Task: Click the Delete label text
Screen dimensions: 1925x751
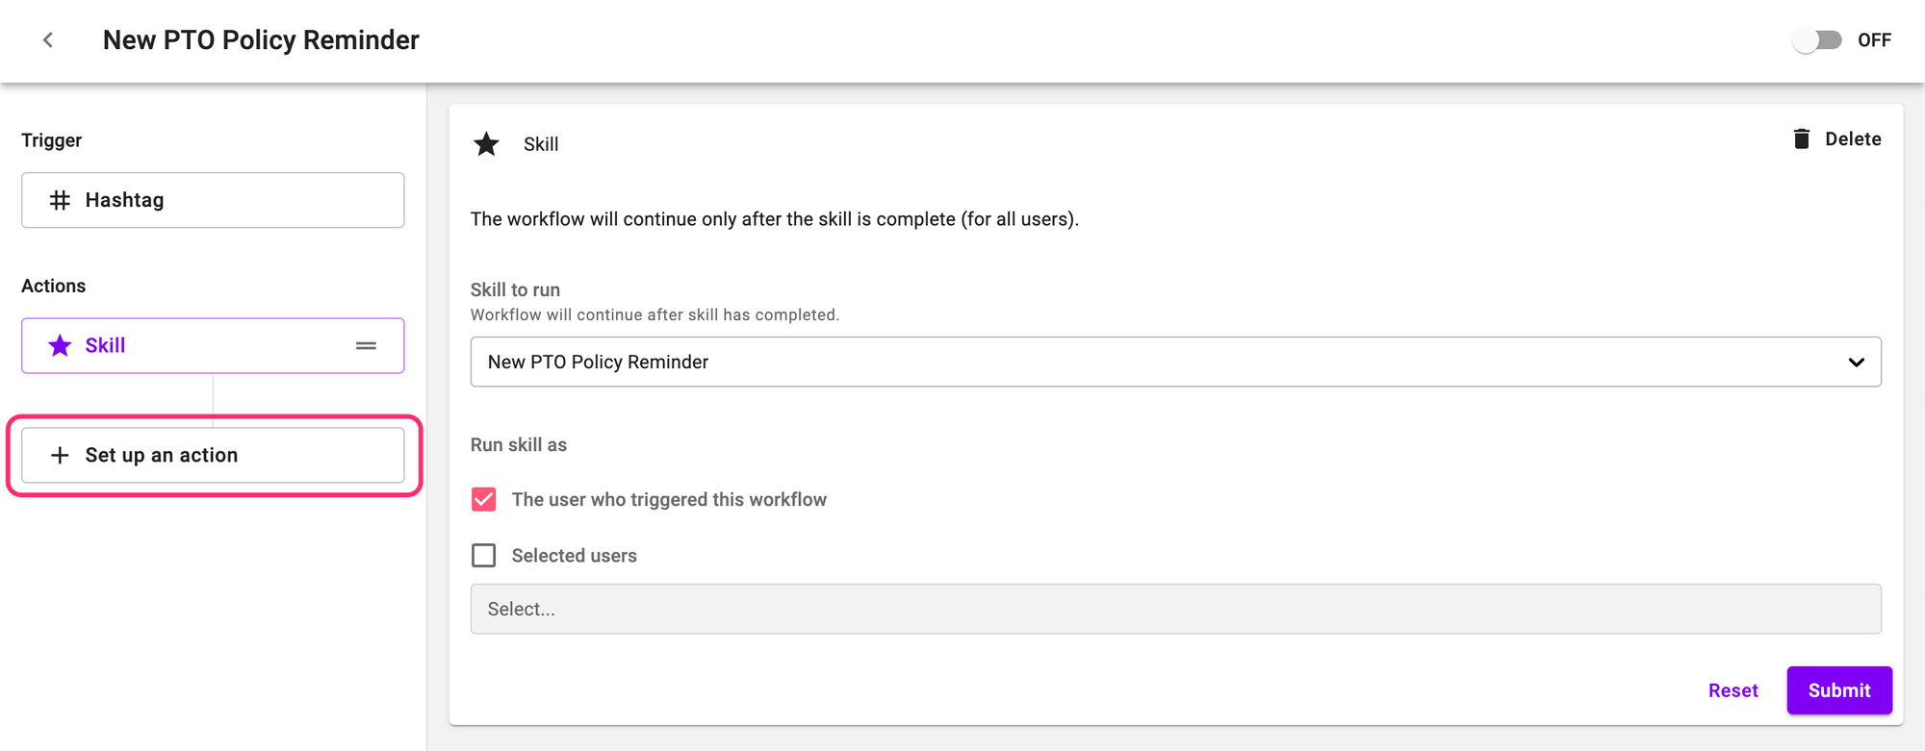Action: (x=1853, y=138)
